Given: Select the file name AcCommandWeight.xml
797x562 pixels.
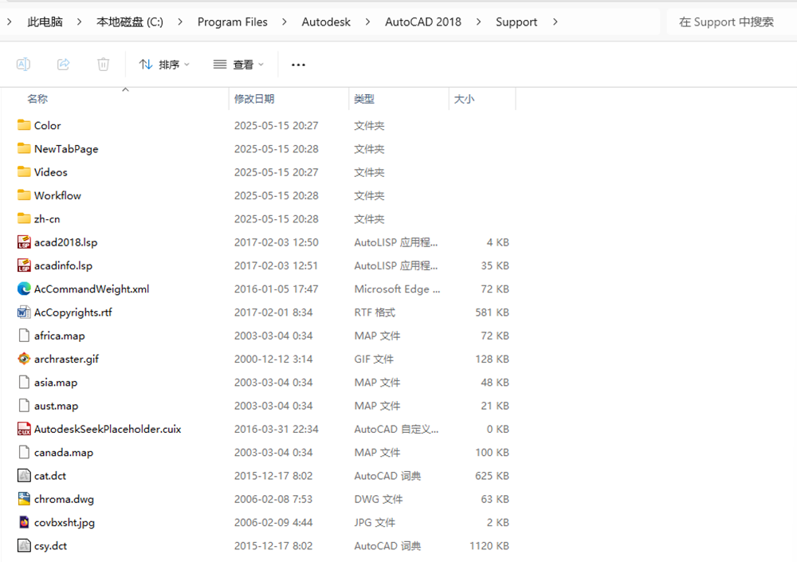Looking at the screenshot, I should point(92,289).
